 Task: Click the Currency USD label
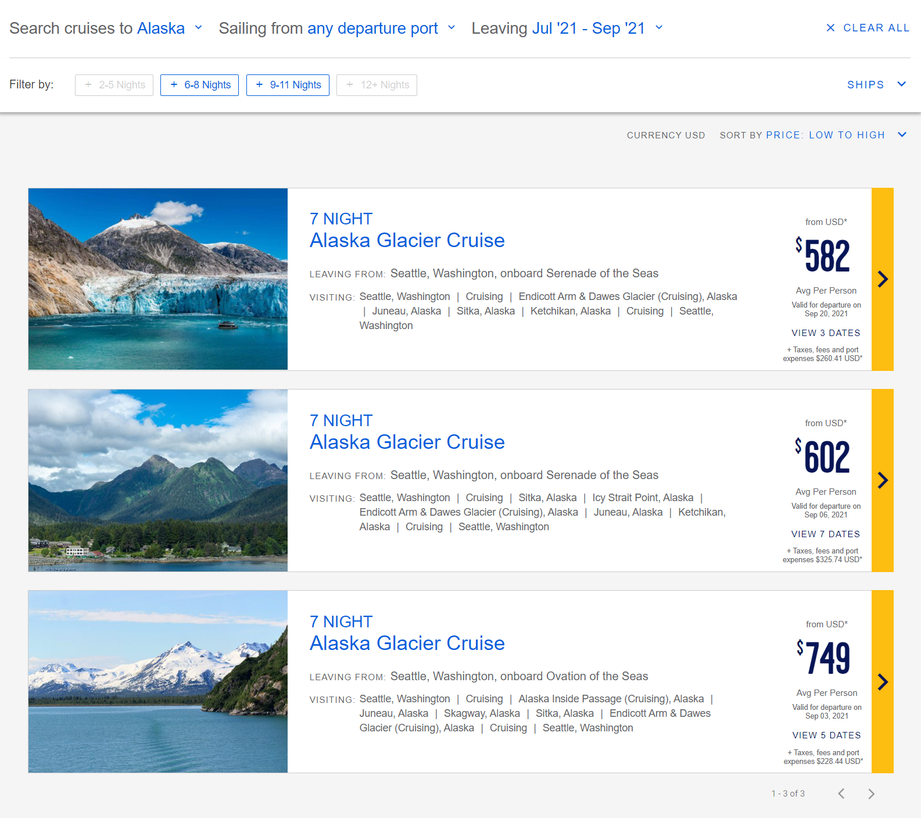(666, 135)
